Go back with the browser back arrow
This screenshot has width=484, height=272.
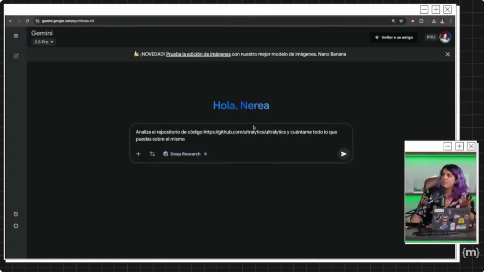pyautogui.click(x=11, y=21)
